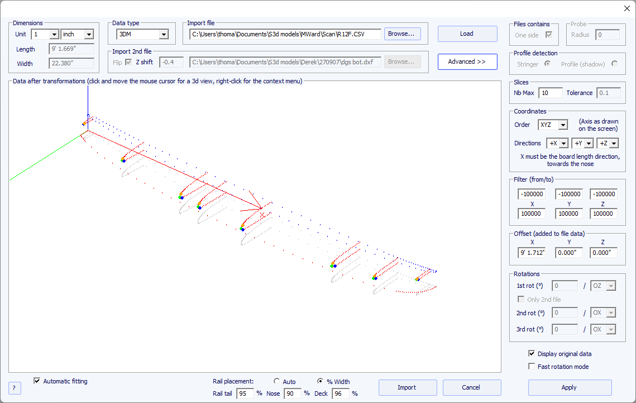Browse for the import file
The height and width of the screenshot is (403, 636).
402,34
